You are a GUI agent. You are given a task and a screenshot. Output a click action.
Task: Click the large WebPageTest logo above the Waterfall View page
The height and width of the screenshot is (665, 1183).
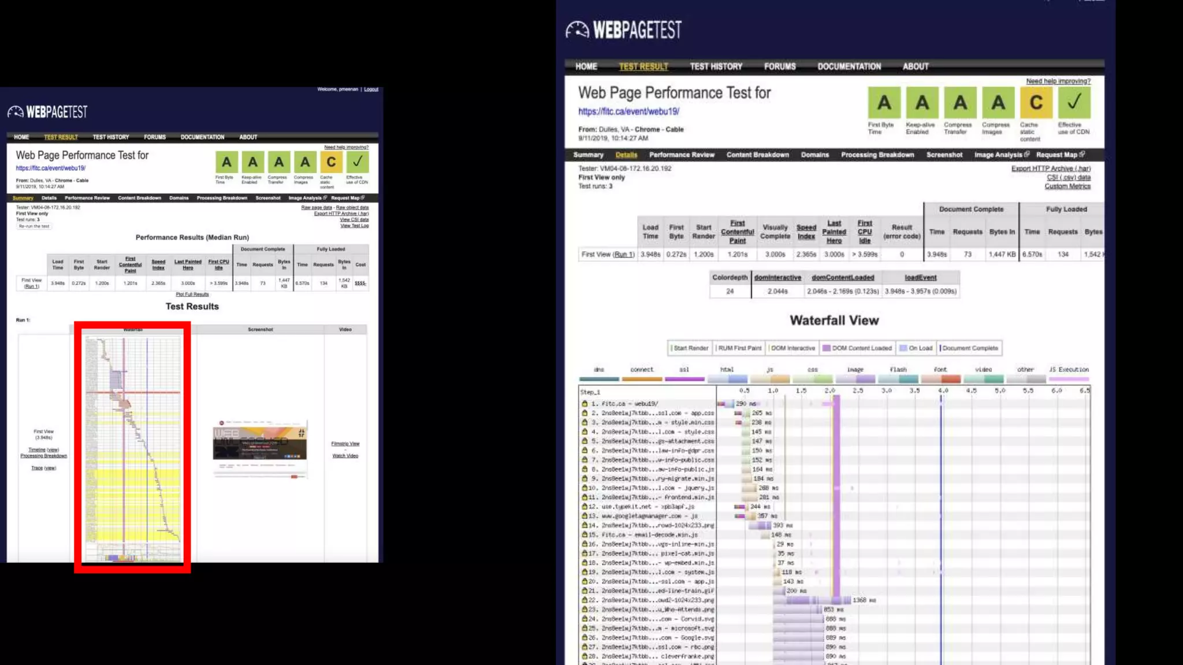tap(623, 30)
